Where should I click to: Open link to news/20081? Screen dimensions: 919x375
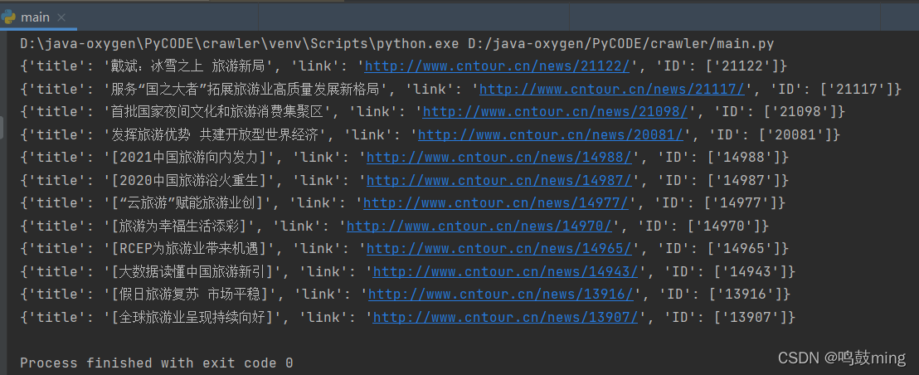(551, 134)
